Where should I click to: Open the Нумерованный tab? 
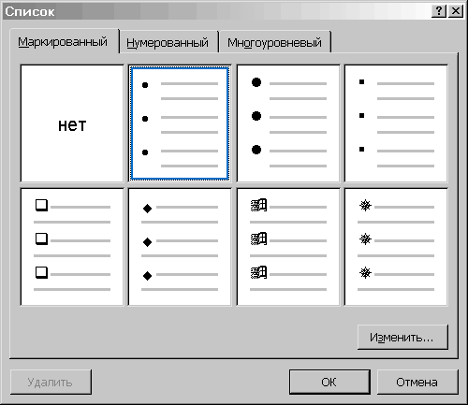(x=168, y=42)
